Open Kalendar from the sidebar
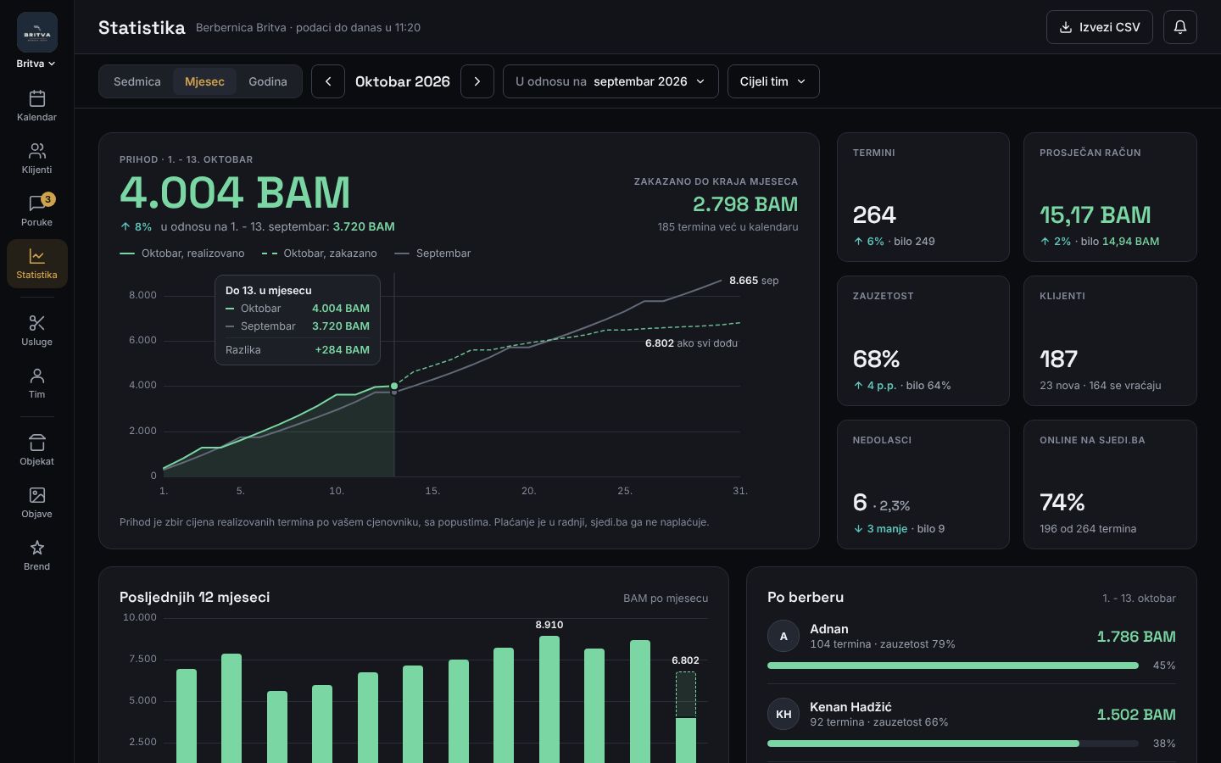1221x763 pixels. point(36,106)
